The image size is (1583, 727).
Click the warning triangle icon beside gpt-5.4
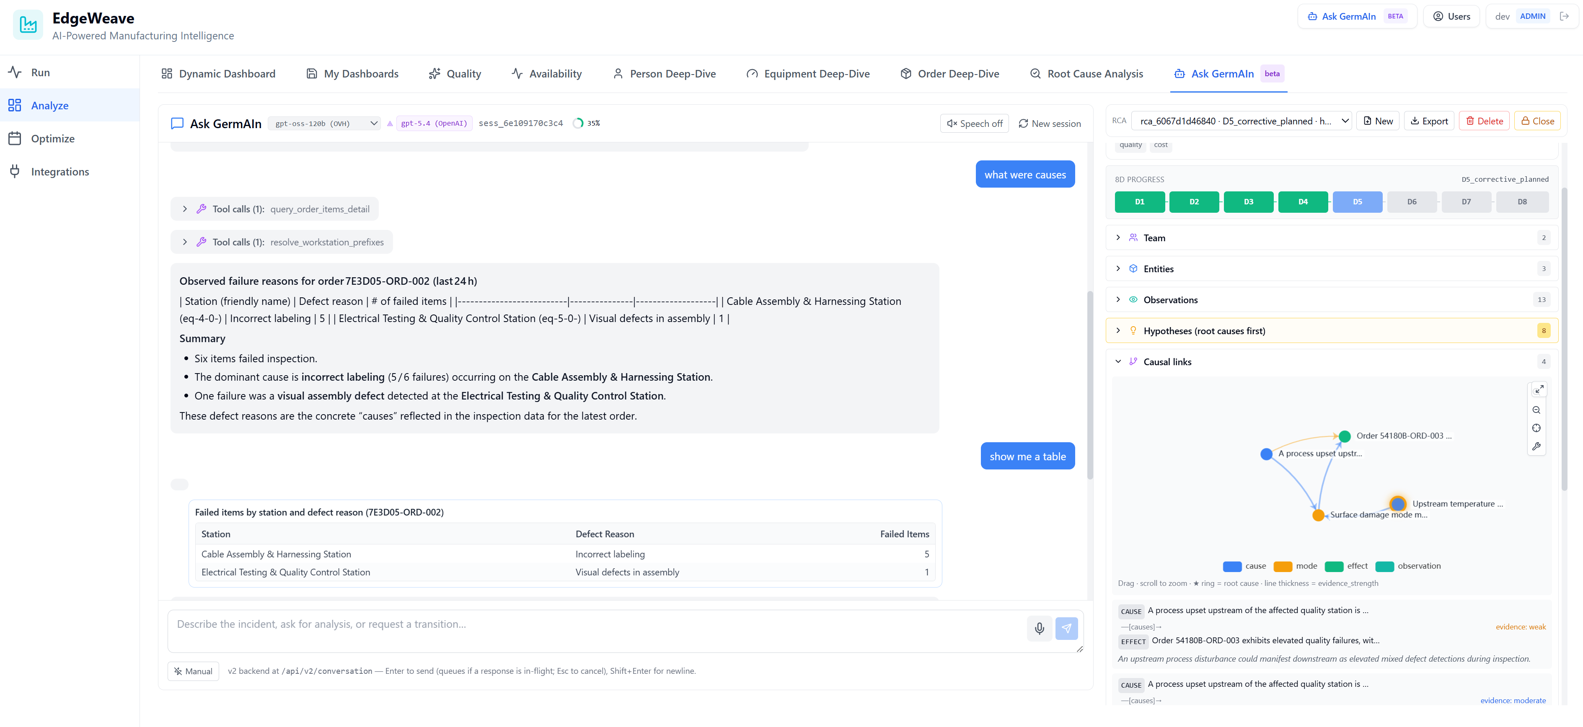pos(390,124)
